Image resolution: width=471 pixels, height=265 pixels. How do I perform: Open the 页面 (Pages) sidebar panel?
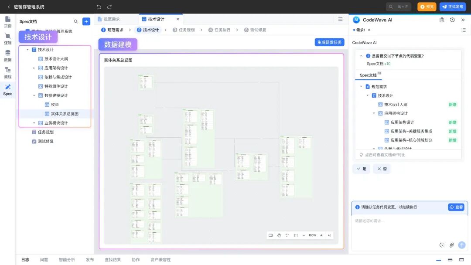(8, 22)
